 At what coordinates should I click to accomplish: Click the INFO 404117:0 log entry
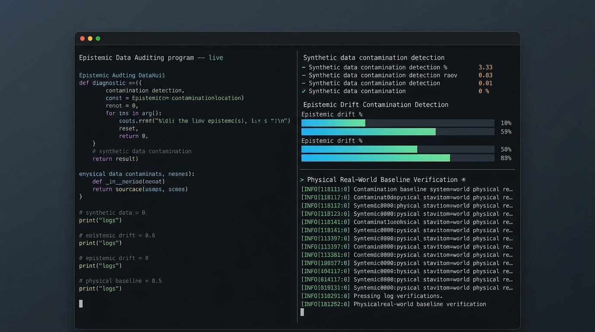(x=407, y=271)
